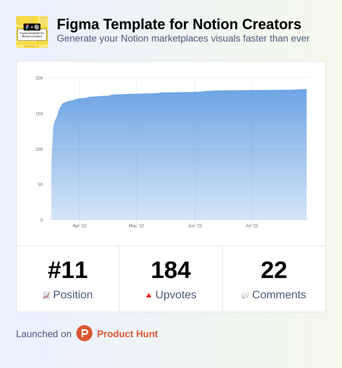Click the Jun '22 axis label
The image size is (342, 368).
tap(195, 226)
